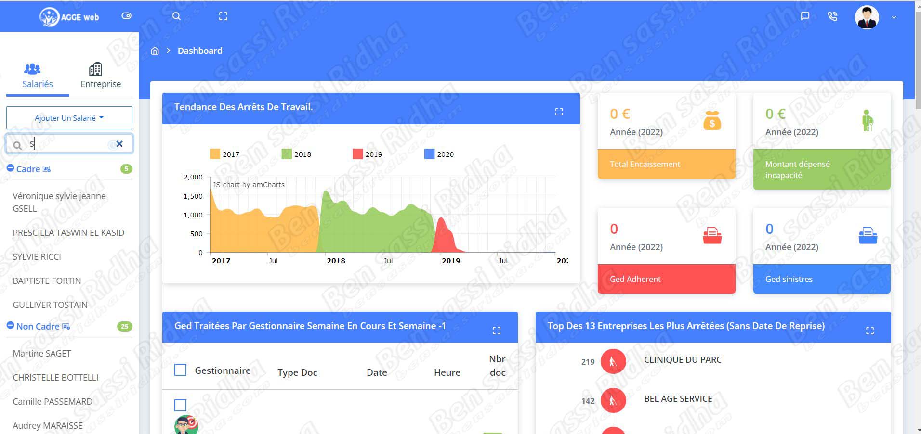Tick the first gestionnaire row checkbox
921x434 pixels.
(x=180, y=405)
